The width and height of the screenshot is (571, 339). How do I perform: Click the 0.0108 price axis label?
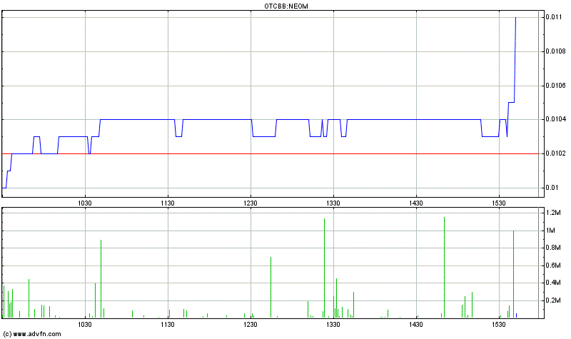(x=556, y=51)
